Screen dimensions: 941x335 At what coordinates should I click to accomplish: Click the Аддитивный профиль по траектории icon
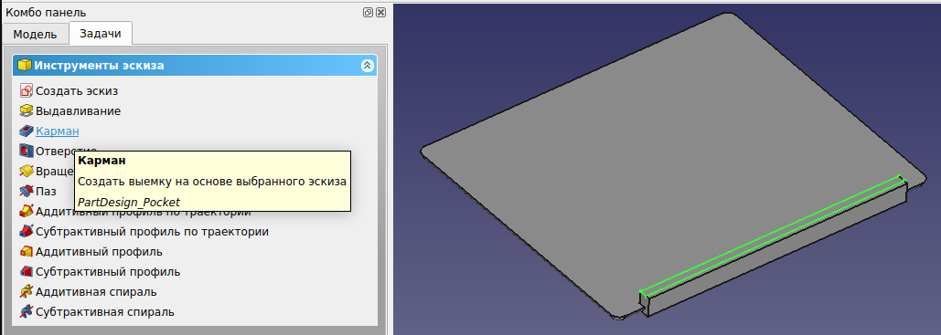click(x=26, y=212)
